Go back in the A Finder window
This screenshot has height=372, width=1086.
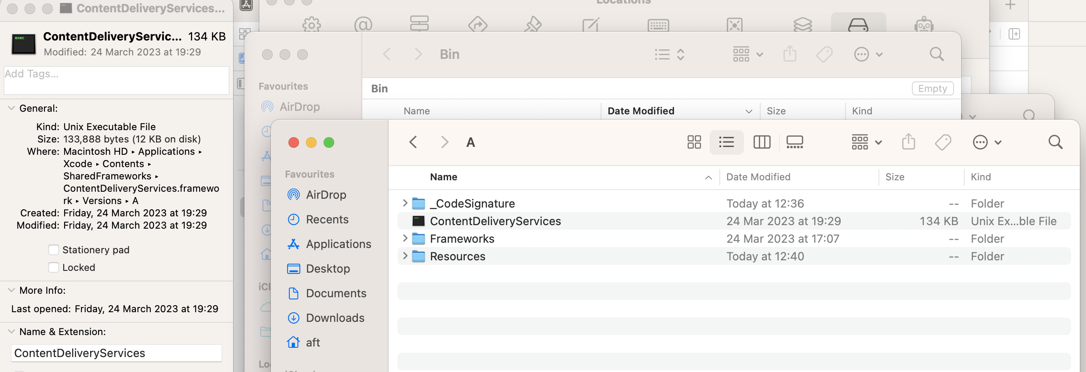click(413, 142)
